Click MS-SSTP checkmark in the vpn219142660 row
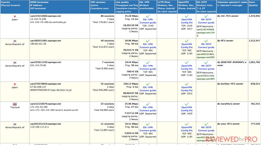The image size is (261, 145). click(x=206, y=16)
